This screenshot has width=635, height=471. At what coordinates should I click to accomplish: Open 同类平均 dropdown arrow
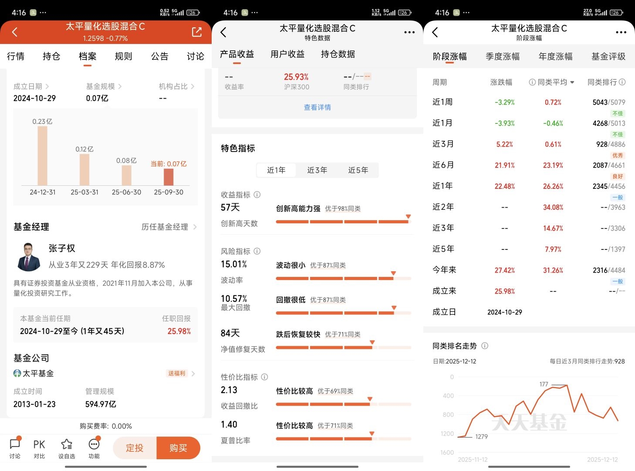click(x=572, y=82)
